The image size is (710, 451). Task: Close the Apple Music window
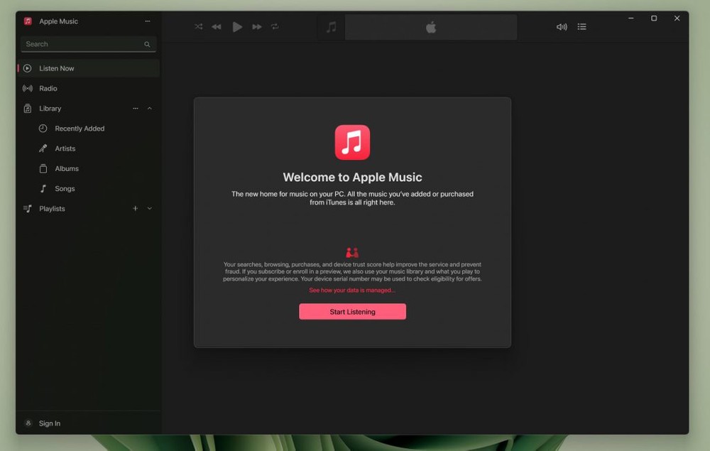[x=677, y=18]
